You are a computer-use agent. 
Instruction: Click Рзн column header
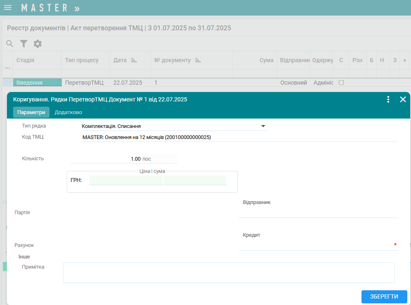(357, 60)
